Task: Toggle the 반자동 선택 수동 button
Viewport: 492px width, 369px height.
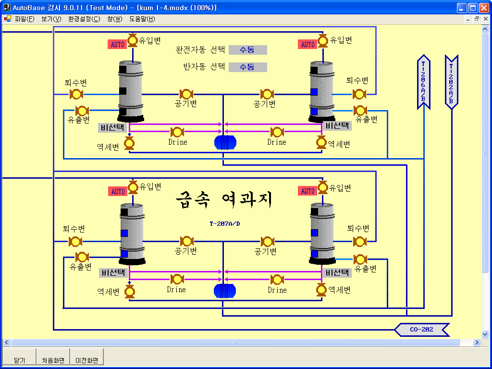Action: tap(247, 67)
